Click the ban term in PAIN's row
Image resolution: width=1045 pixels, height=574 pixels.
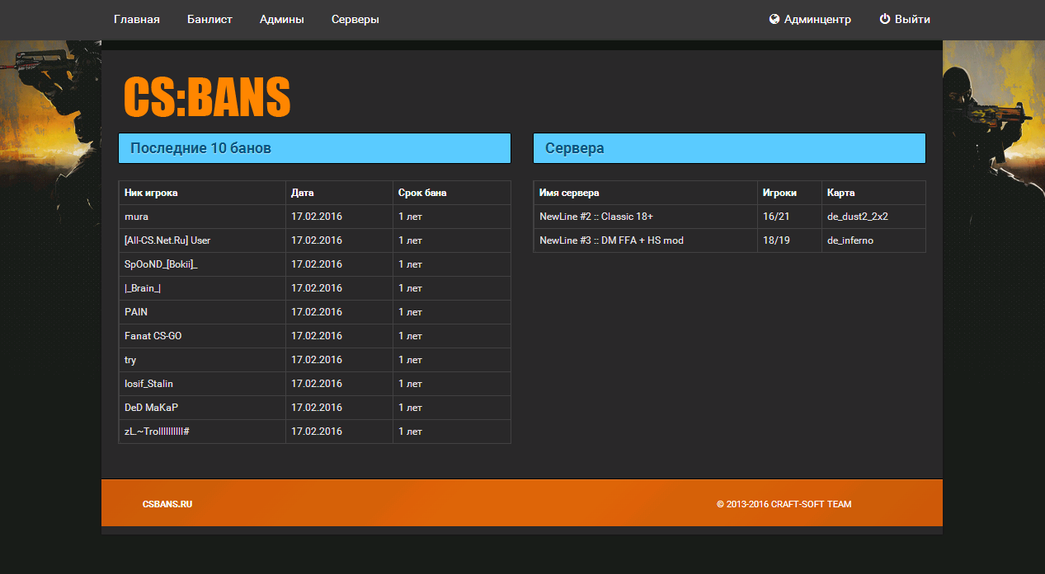pyautogui.click(x=410, y=312)
